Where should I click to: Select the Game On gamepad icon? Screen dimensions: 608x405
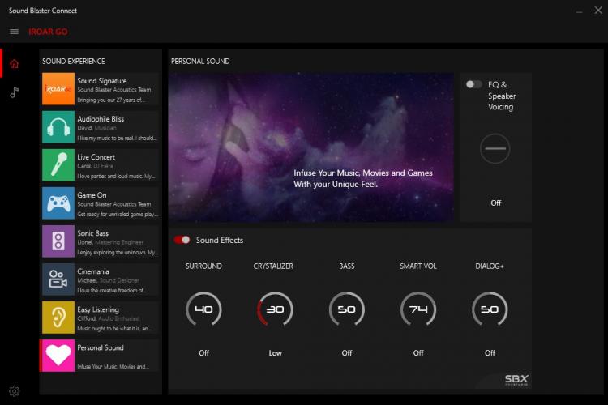tap(58, 203)
